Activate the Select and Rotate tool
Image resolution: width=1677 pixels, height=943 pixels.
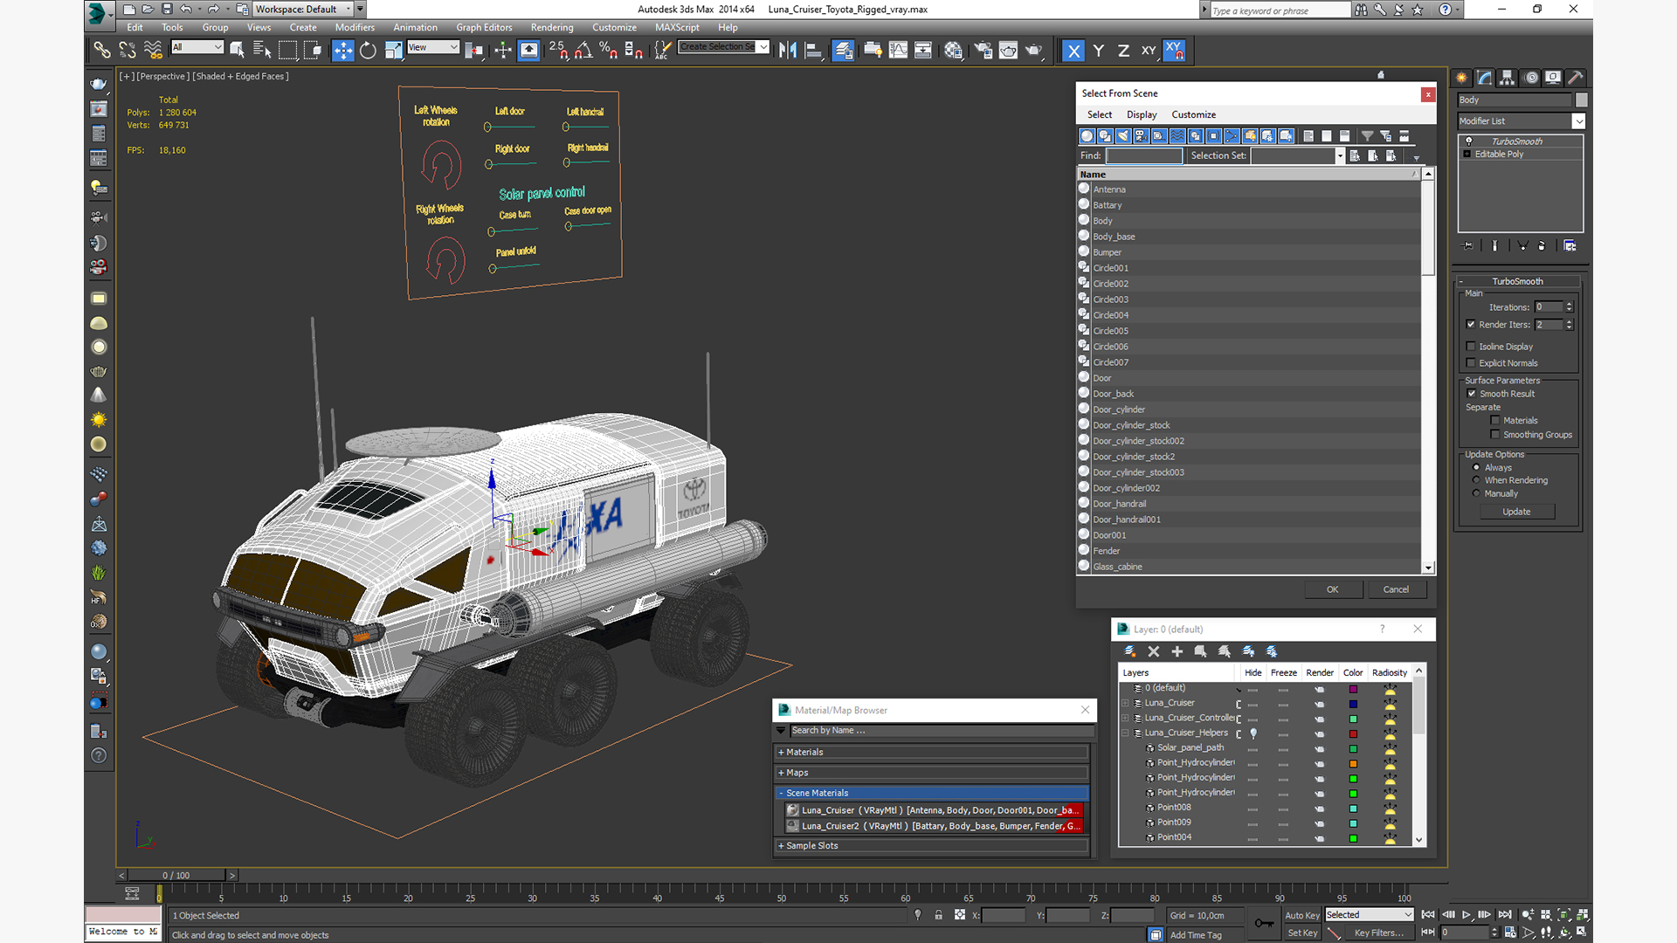coord(368,51)
